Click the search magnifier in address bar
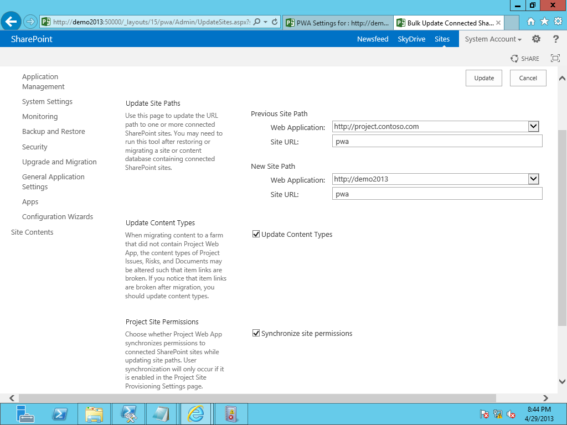Screen dimensions: 567x425 [x=257, y=22]
